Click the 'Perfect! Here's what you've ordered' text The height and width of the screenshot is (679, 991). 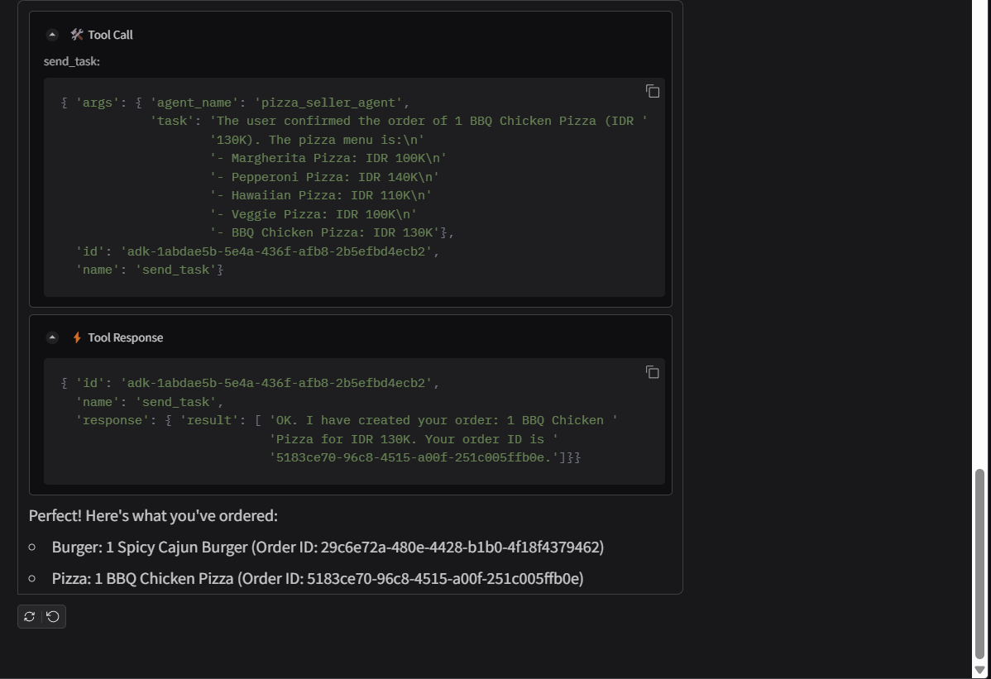click(x=153, y=516)
